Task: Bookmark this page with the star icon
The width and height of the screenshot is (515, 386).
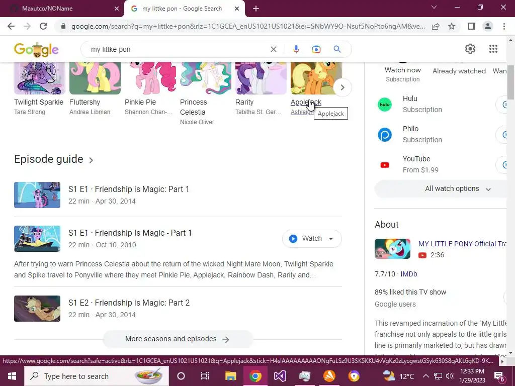Action: point(452,26)
